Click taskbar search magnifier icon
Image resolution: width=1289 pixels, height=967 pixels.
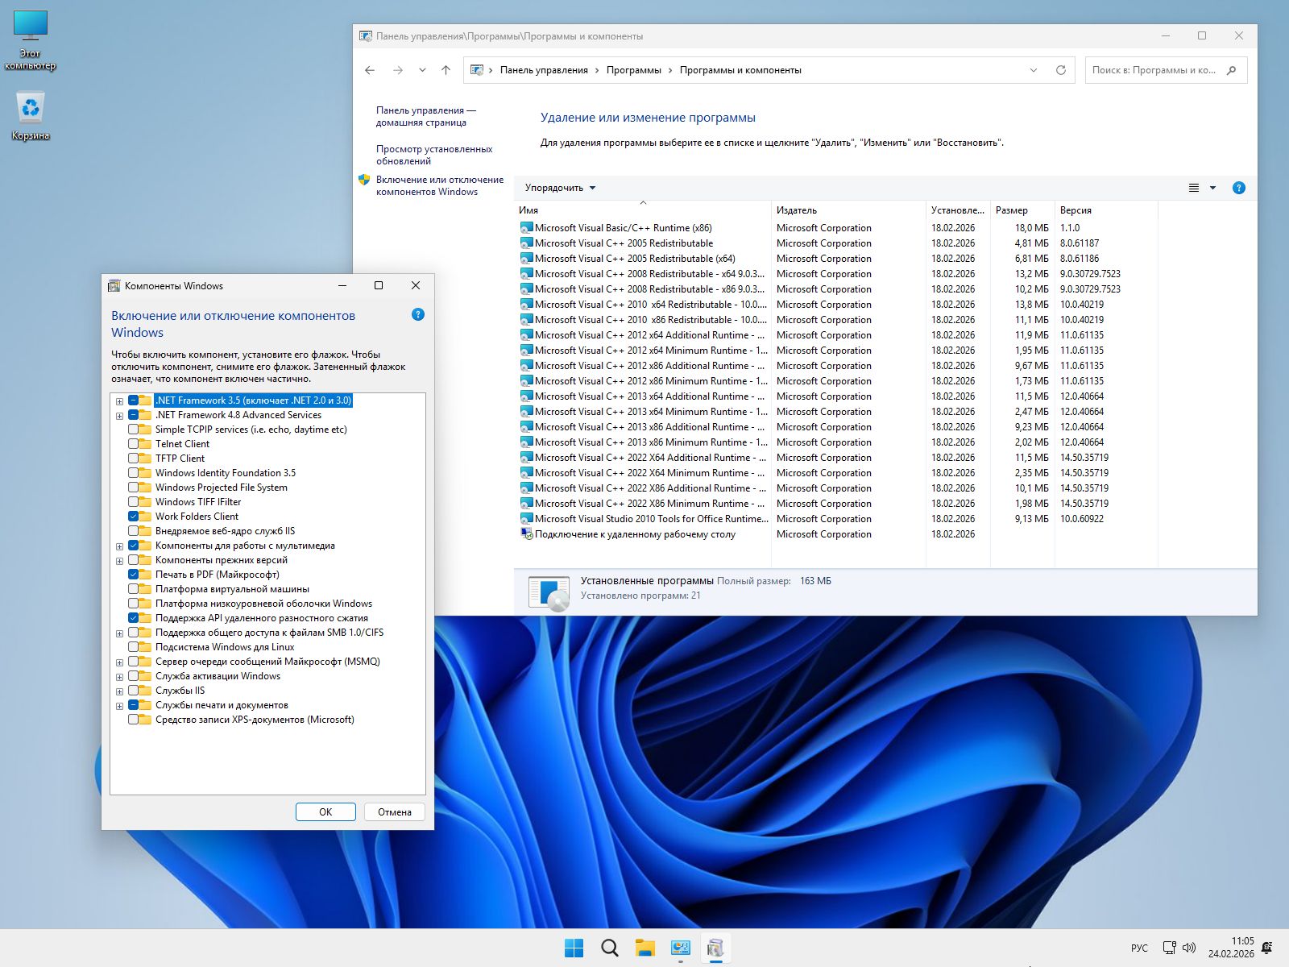pyautogui.click(x=609, y=948)
